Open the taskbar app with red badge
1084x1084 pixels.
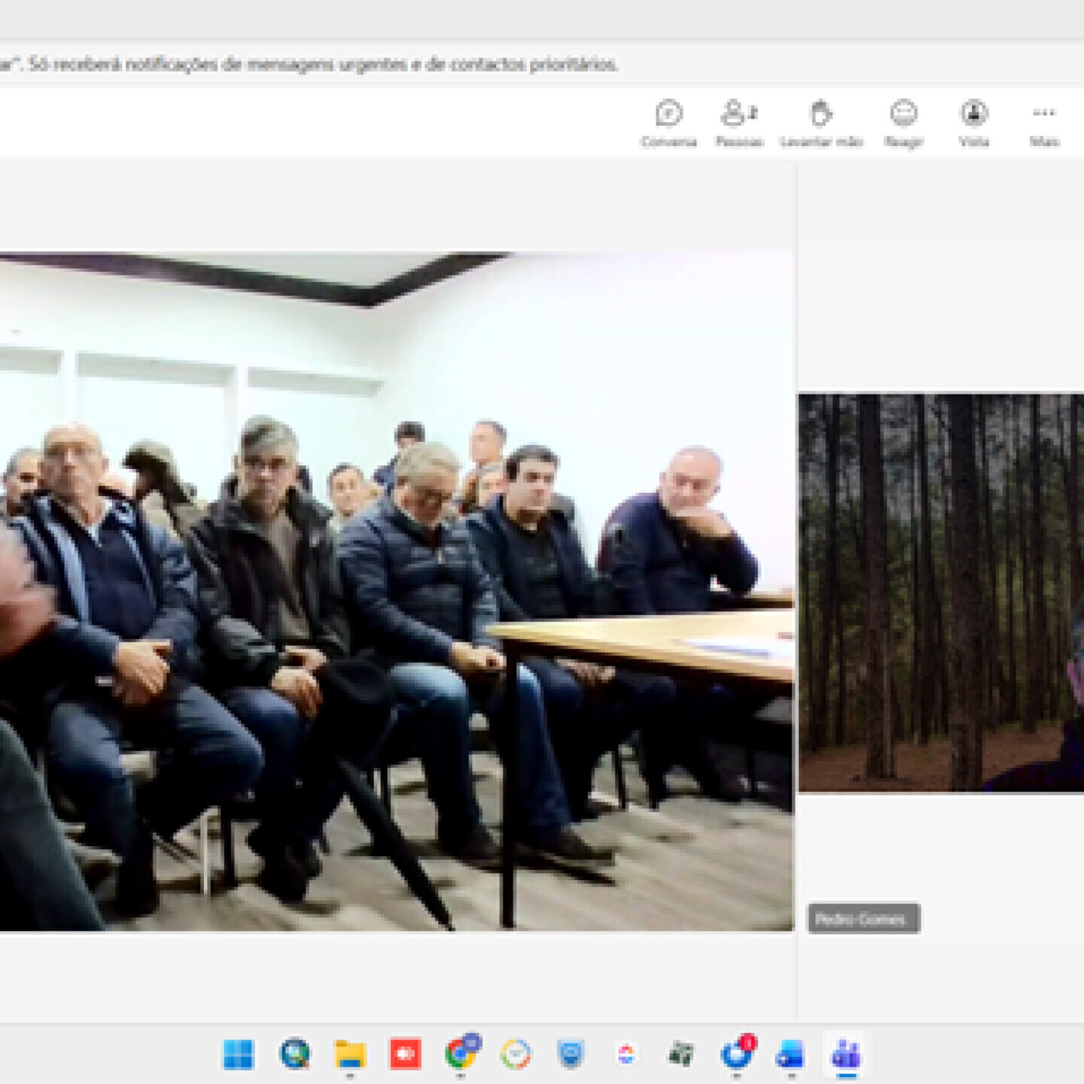[735, 1054]
